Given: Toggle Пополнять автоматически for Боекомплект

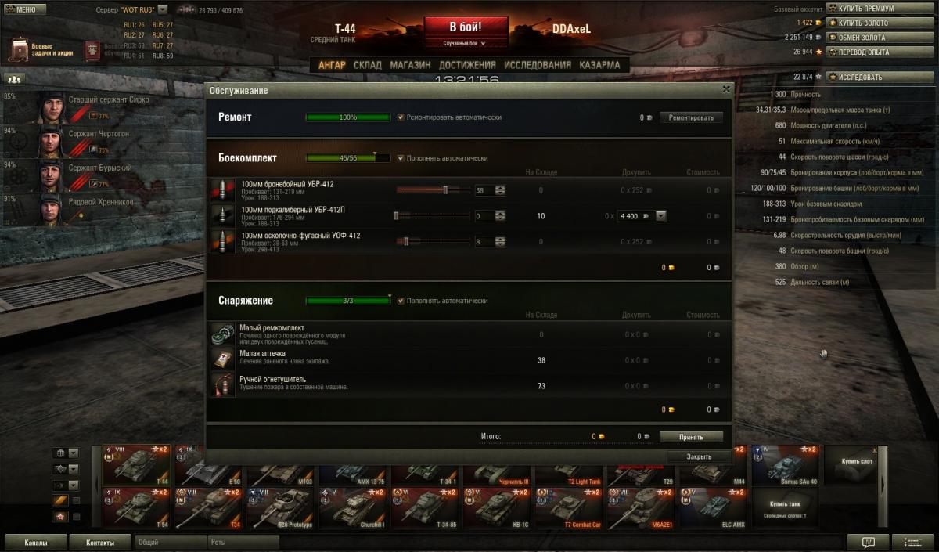Looking at the screenshot, I should 401,158.
